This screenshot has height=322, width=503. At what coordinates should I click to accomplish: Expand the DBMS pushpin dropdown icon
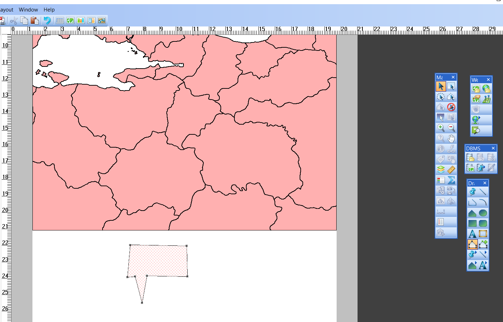481,168
